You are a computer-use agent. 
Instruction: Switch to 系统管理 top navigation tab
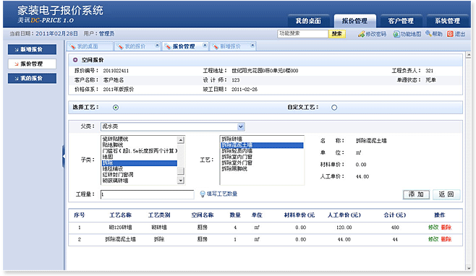point(448,21)
